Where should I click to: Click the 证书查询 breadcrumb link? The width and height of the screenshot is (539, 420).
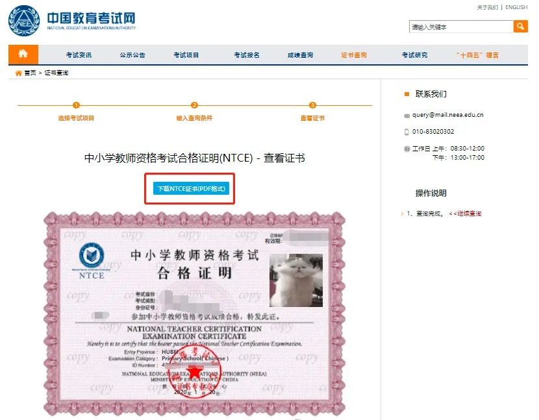[x=56, y=73]
